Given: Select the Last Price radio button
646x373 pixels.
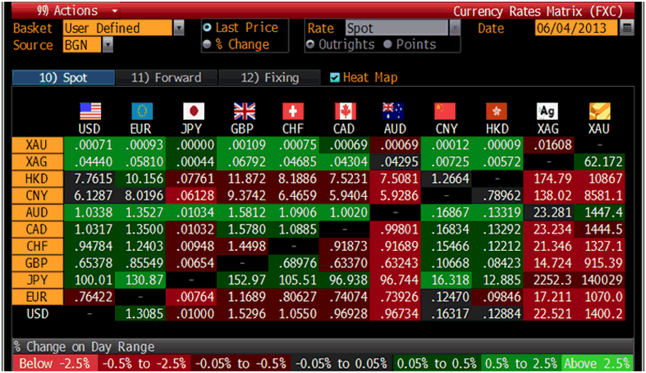Looking at the screenshot, I should point(207,28).
